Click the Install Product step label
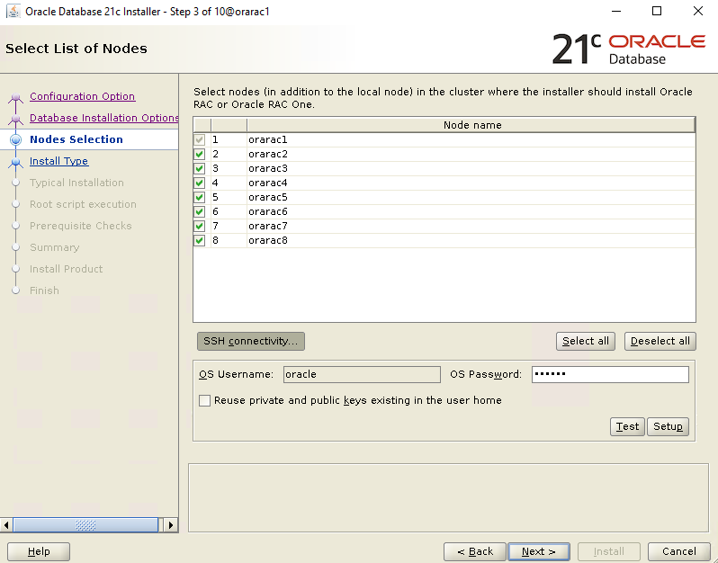The height and width of the screenshot is (563, 718). [66, 269]
